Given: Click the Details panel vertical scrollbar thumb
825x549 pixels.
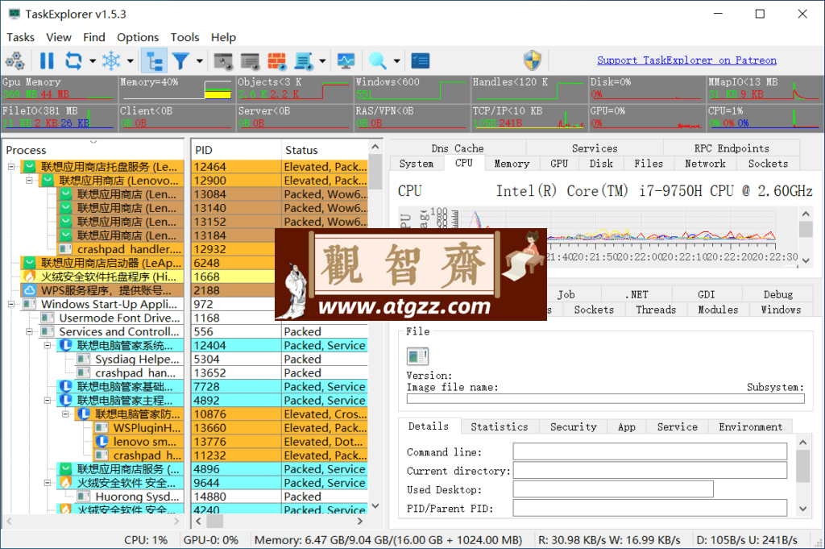Looking at the screenshot, I should point(802,466).
